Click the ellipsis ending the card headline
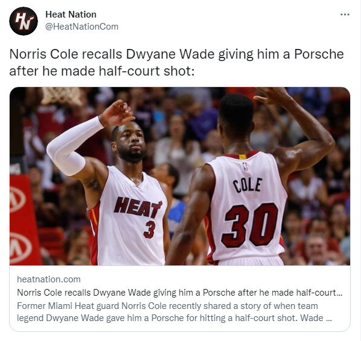 (x=340, y=294)
